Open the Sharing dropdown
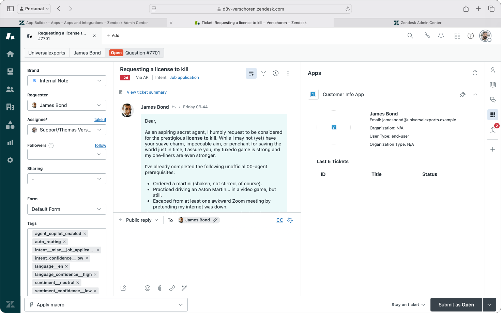The width and height of the screenshot is (501, 313). 67,179
